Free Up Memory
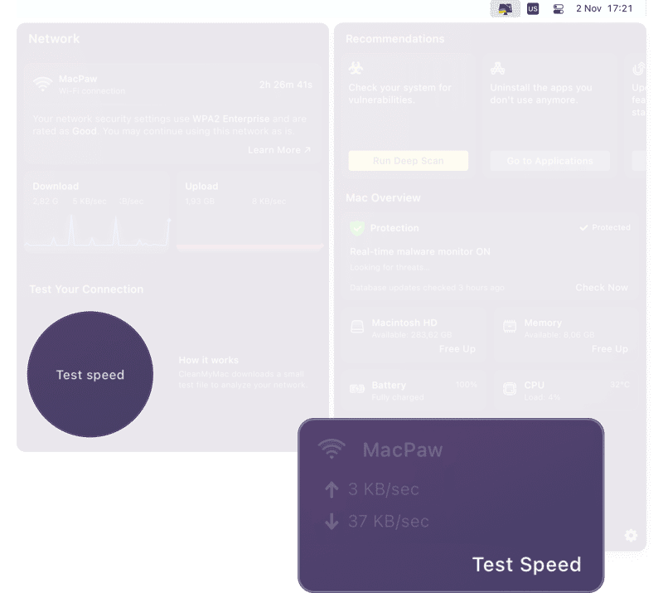 click(610, 349)
